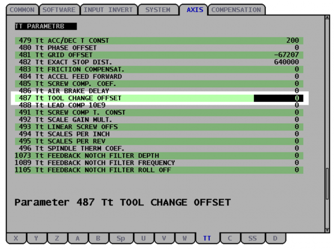Switch to the Sp axis tab
Viewport: 334px width, 250px height.
pos(121,238)
